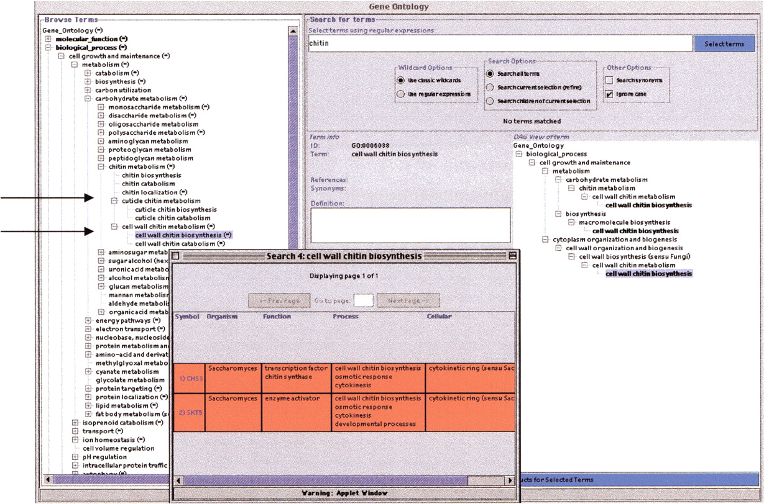This screenshot has width=764, height=504.
Task: Click the Next Page button
Action: pos(408,300)
